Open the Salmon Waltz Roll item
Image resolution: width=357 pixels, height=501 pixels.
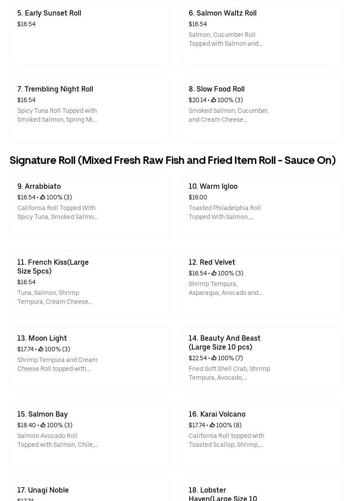point(261,34)
